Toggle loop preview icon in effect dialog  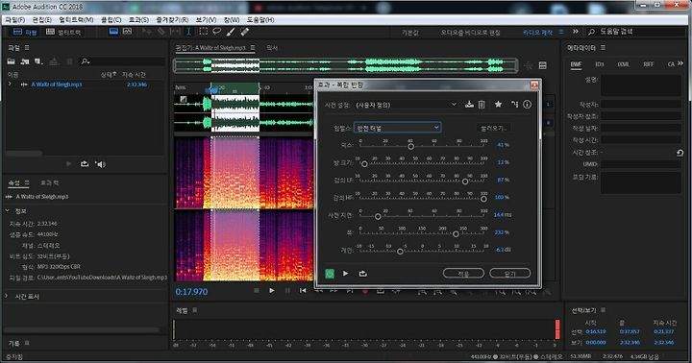(x=362, y=274)
